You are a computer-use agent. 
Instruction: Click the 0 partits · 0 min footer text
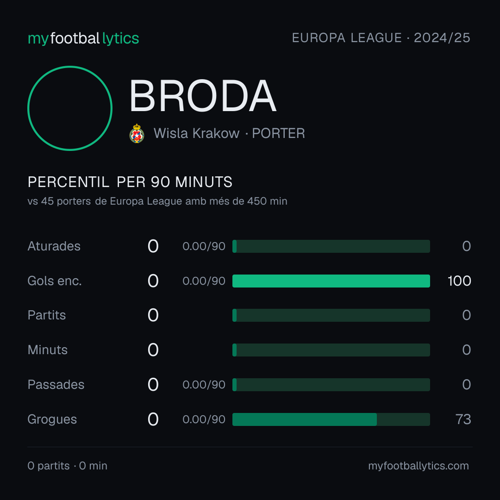(67, 466)
